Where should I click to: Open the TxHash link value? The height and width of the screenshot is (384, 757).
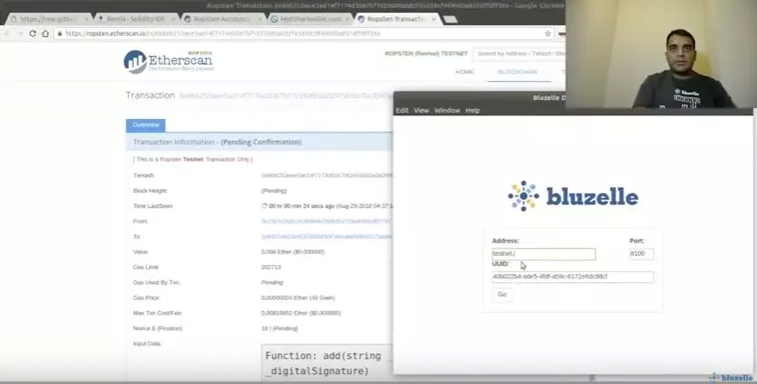click(x=327, y=175)
